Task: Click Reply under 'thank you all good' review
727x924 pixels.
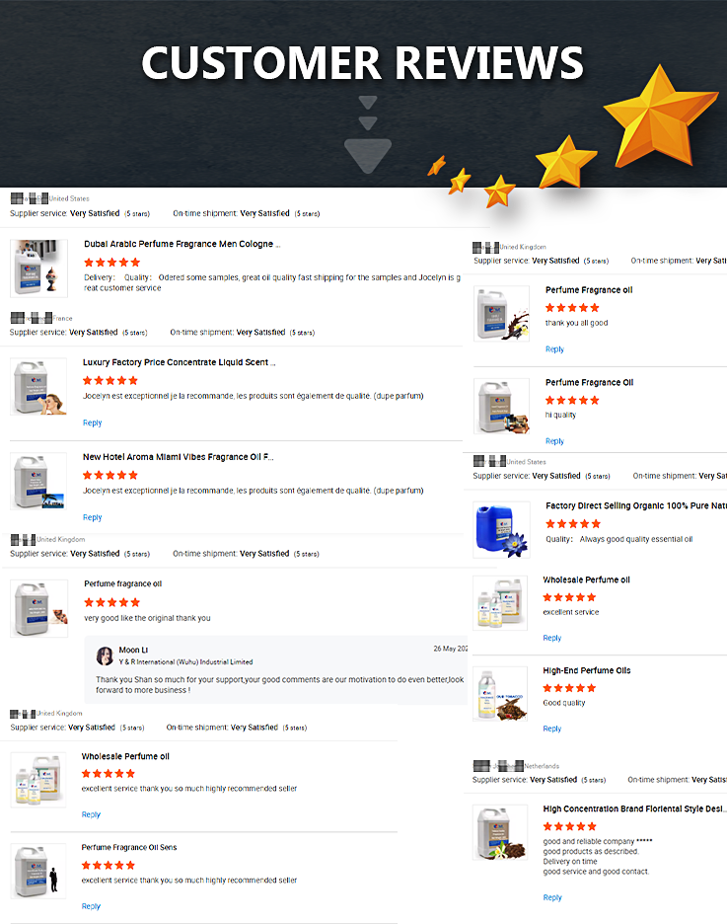Action: coord(554,348)
